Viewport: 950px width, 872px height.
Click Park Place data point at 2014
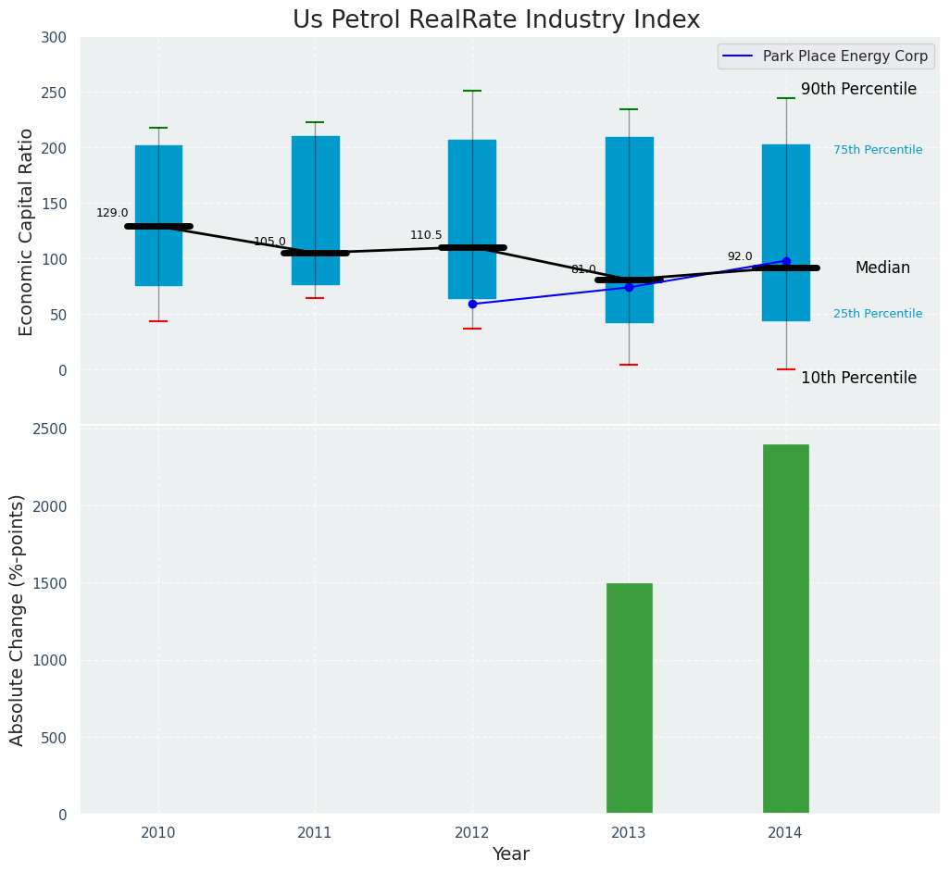pos(786,261)
